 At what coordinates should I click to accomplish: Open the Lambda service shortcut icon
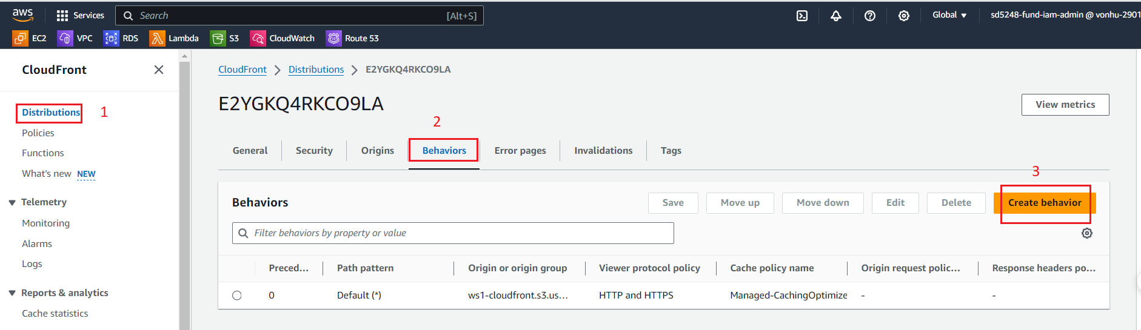157,38
